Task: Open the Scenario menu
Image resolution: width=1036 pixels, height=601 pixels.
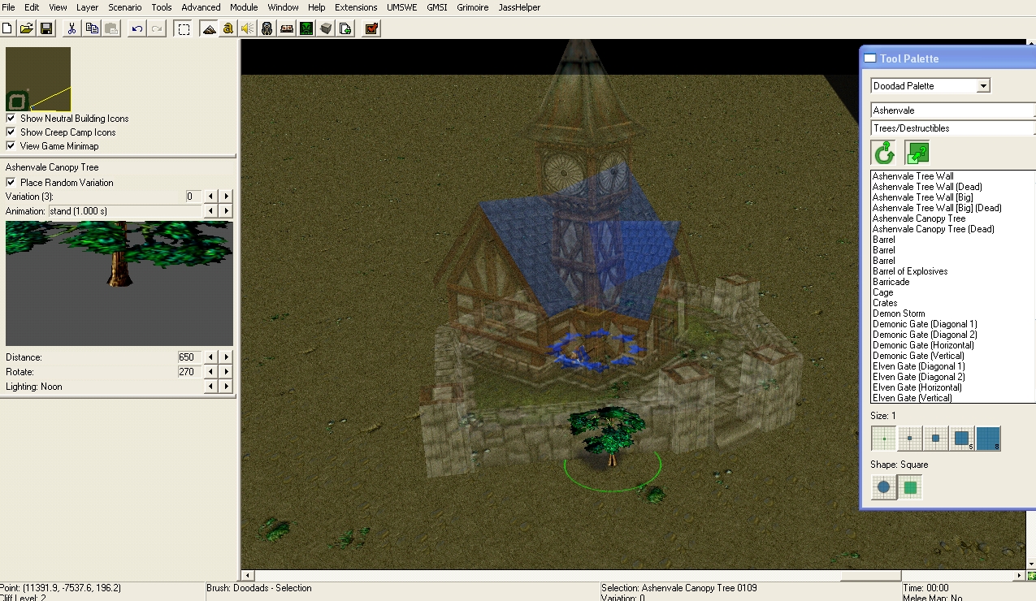Action: click(125, 7)
